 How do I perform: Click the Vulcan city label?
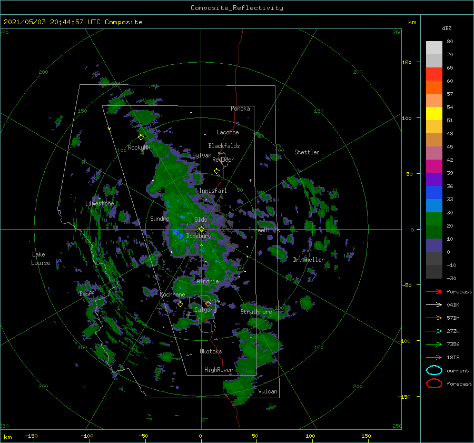pos(268,391)
